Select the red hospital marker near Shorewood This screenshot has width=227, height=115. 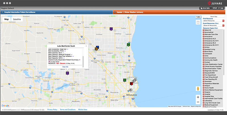(x=131, y=84)
